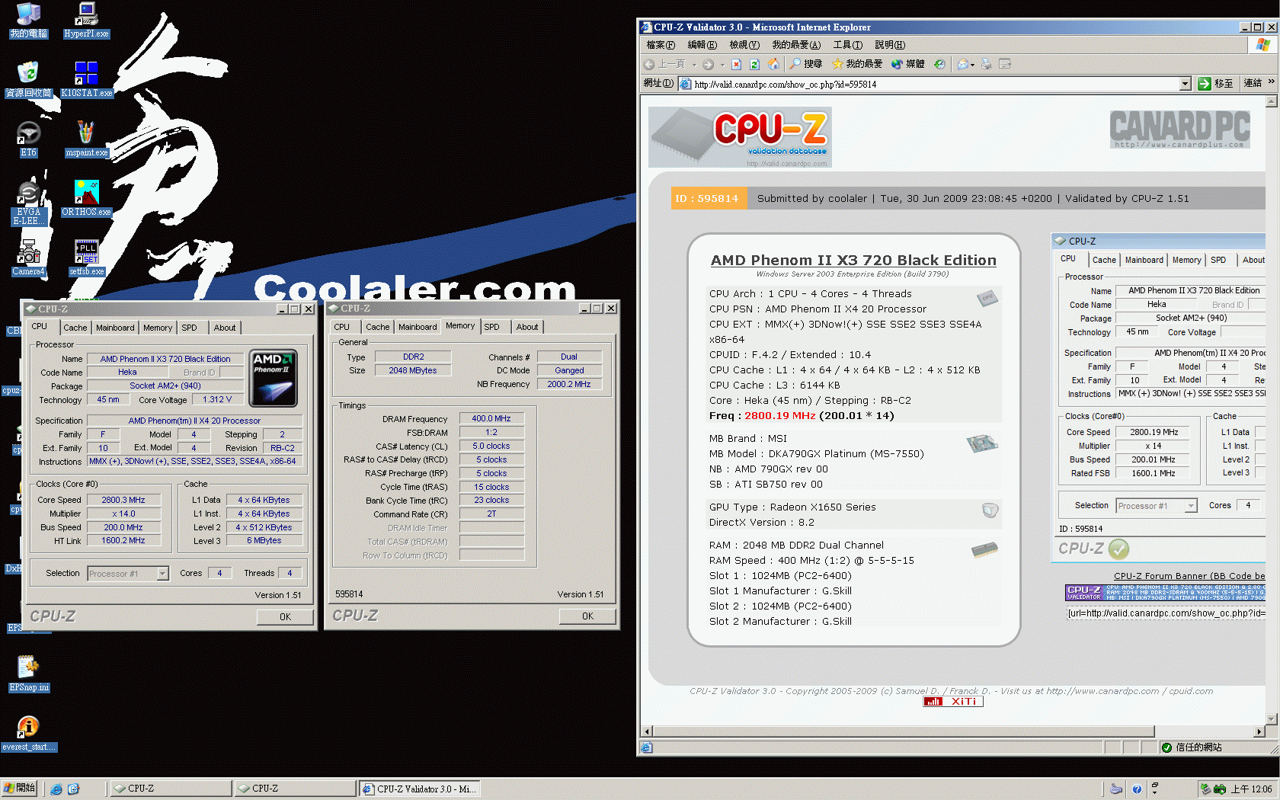This screenshot has width=1280, height=800.
Task: Open the IE 檢視(V) menu
Action: pos(744,45)
